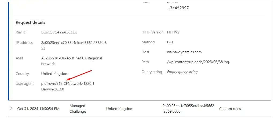Click the IP address in the event row
278x118 pixels.
[188, 109]
